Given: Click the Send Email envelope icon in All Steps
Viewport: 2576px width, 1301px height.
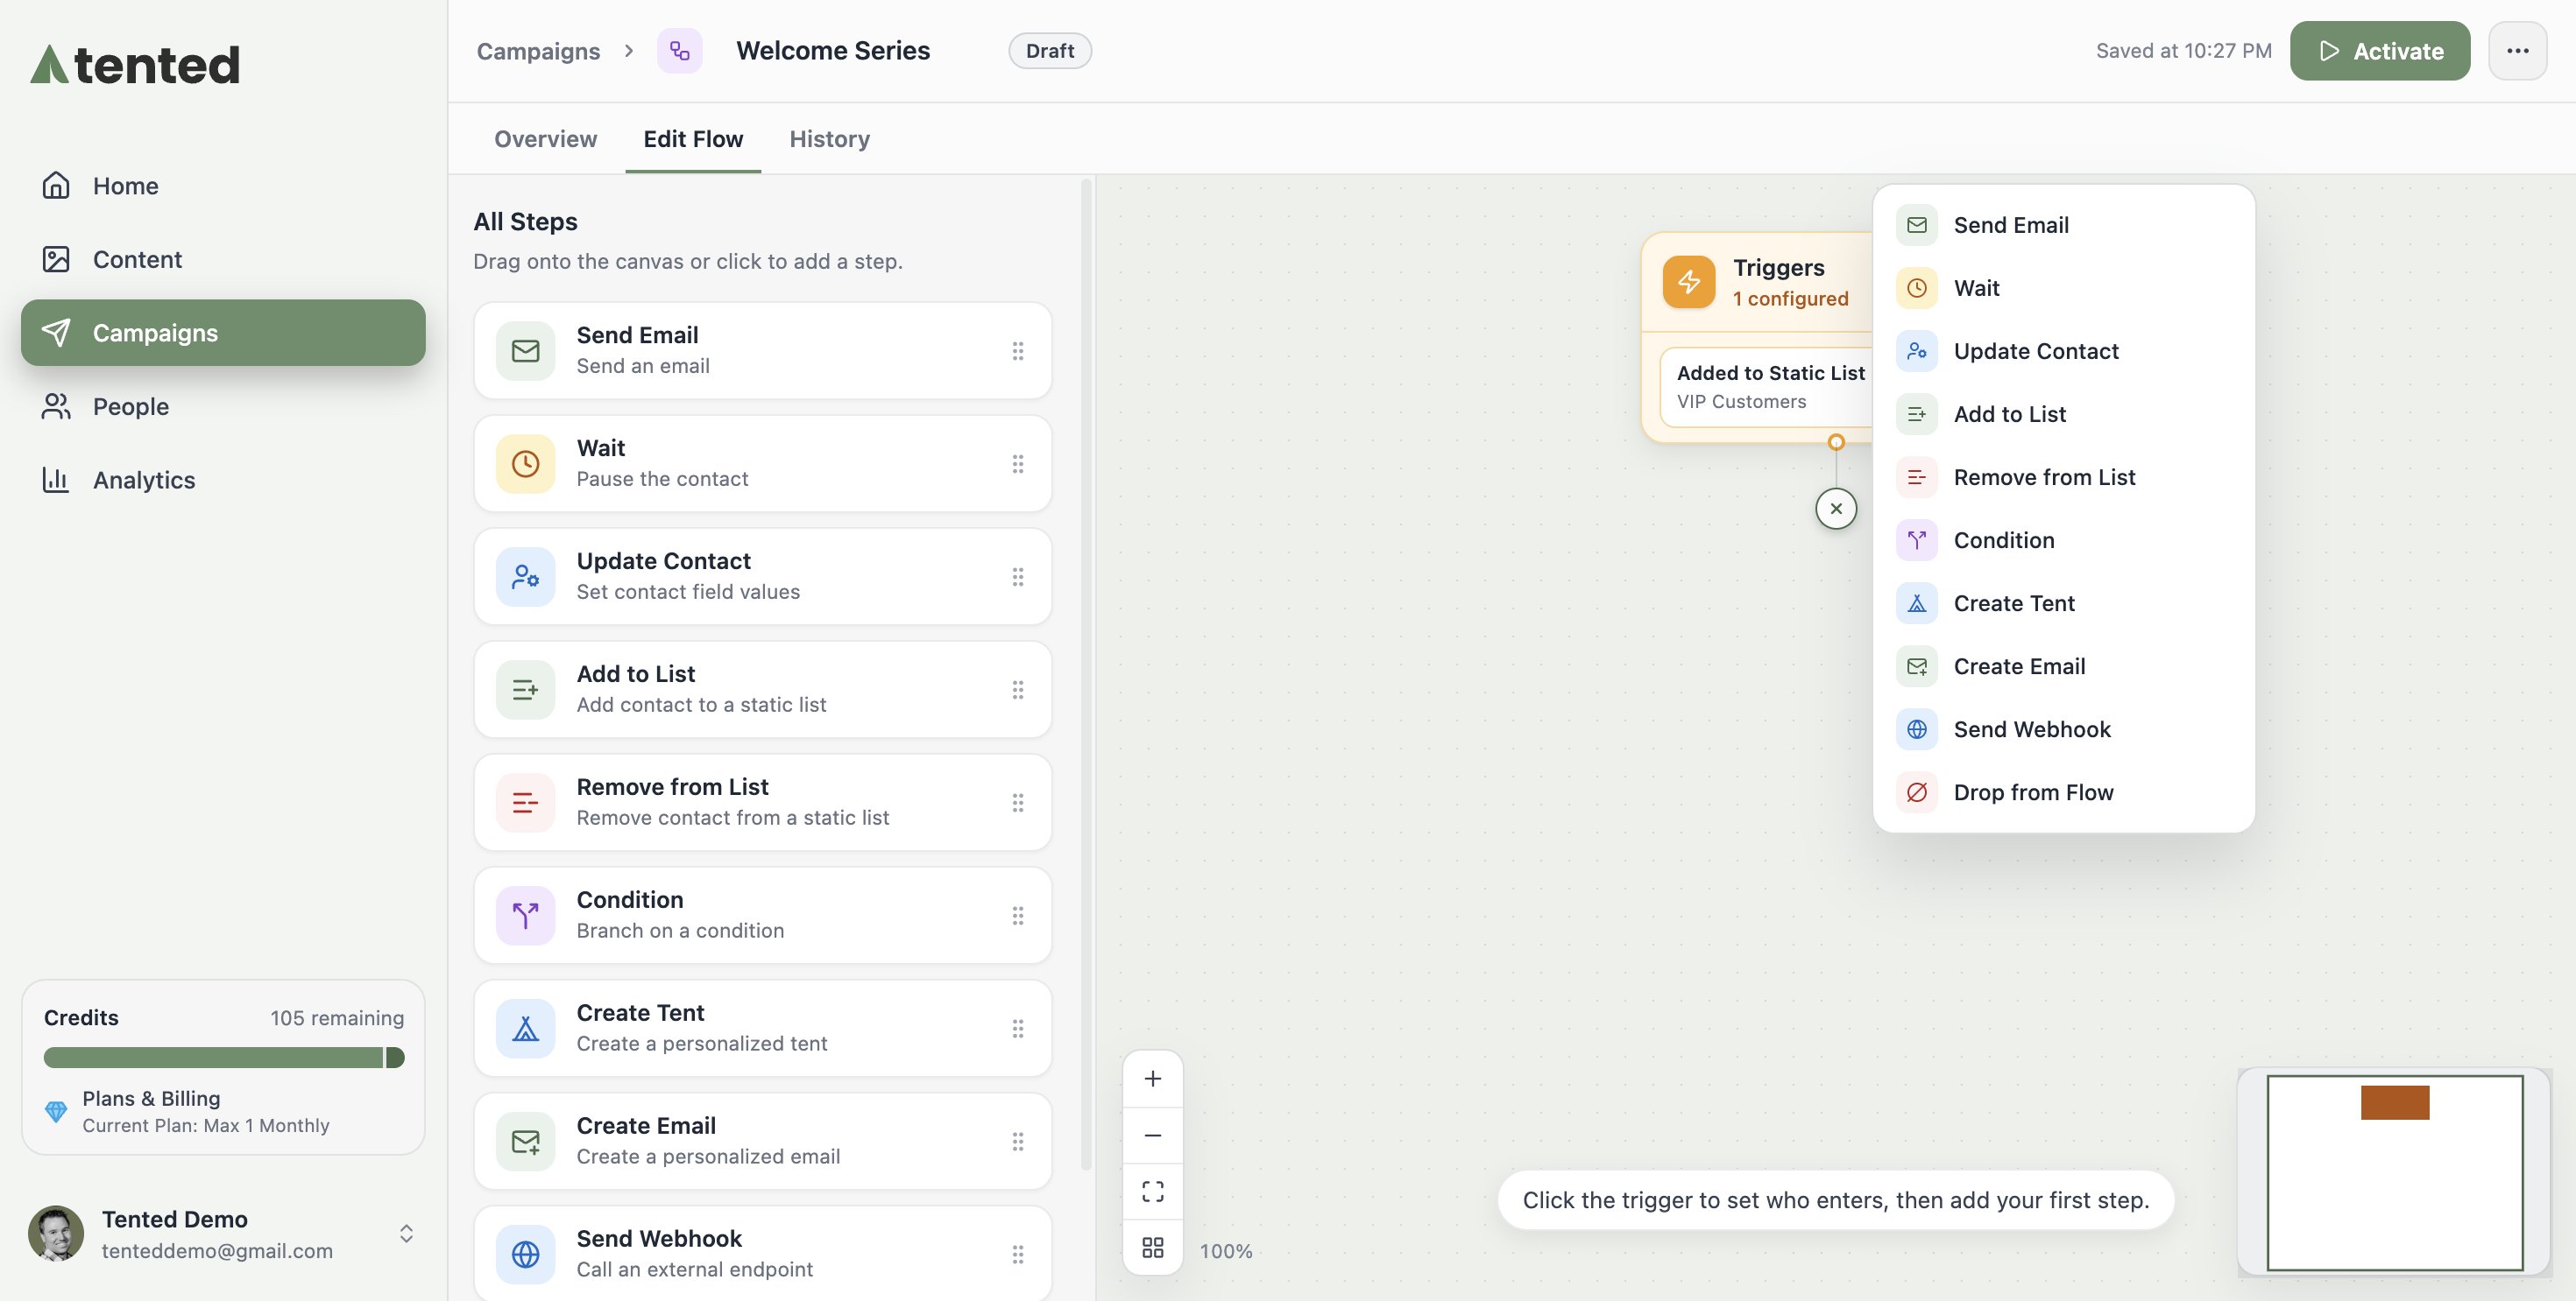Looking at the screenshot, I should click(x=525, y=351).
